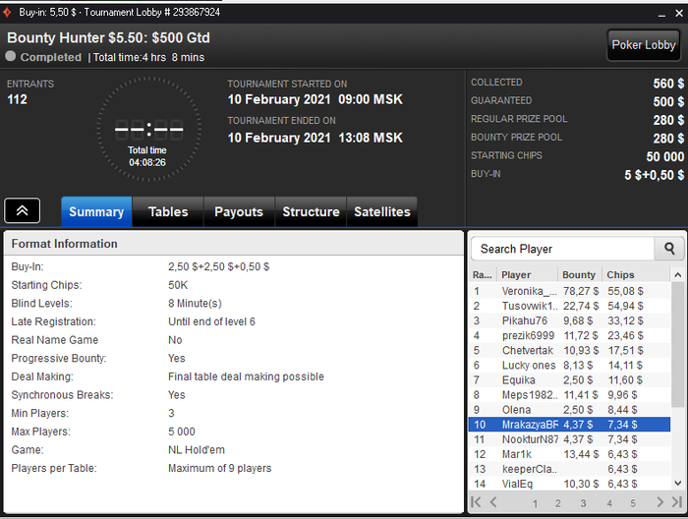Open page 3 of players
The image size is (688, 519).
tap(583, 503)
